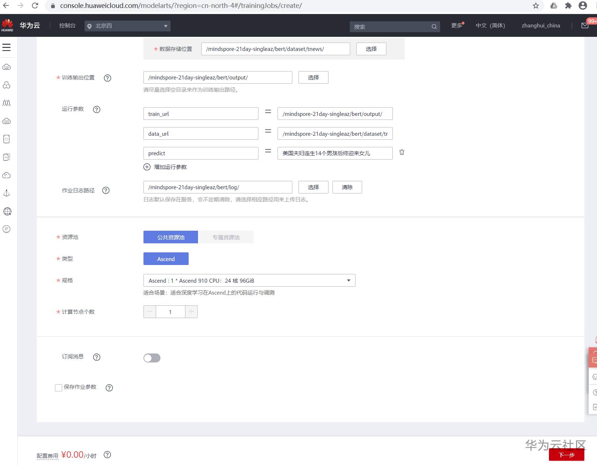Click the 训练输出位置 path field
This screenshot has height=465, width=597.
[218, 77]
